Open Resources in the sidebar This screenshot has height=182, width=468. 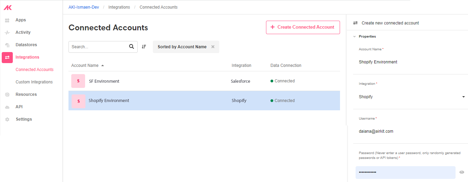(26, 94)
